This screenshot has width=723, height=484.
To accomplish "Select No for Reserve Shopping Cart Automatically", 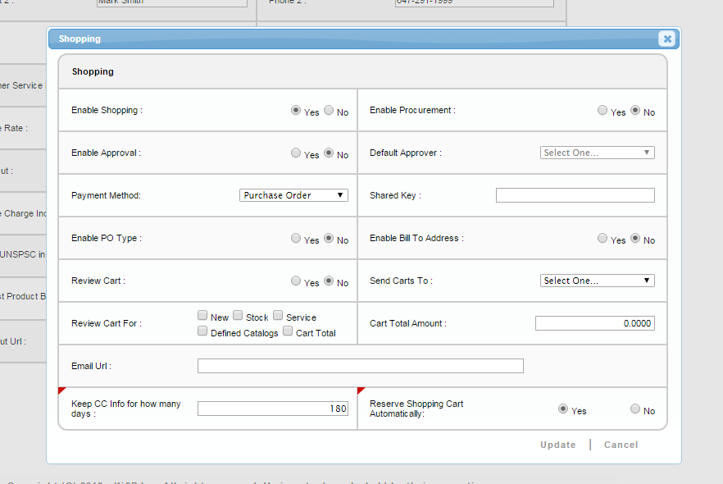I will [635, 409].
